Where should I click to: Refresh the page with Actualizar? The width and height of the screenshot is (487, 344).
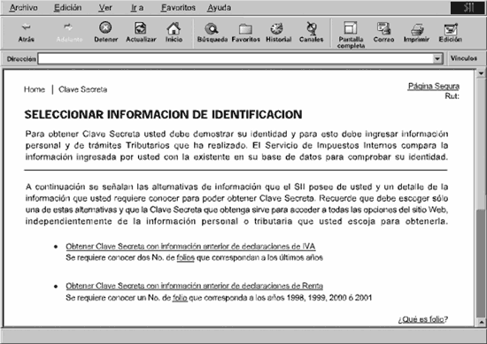pos(141,32)
